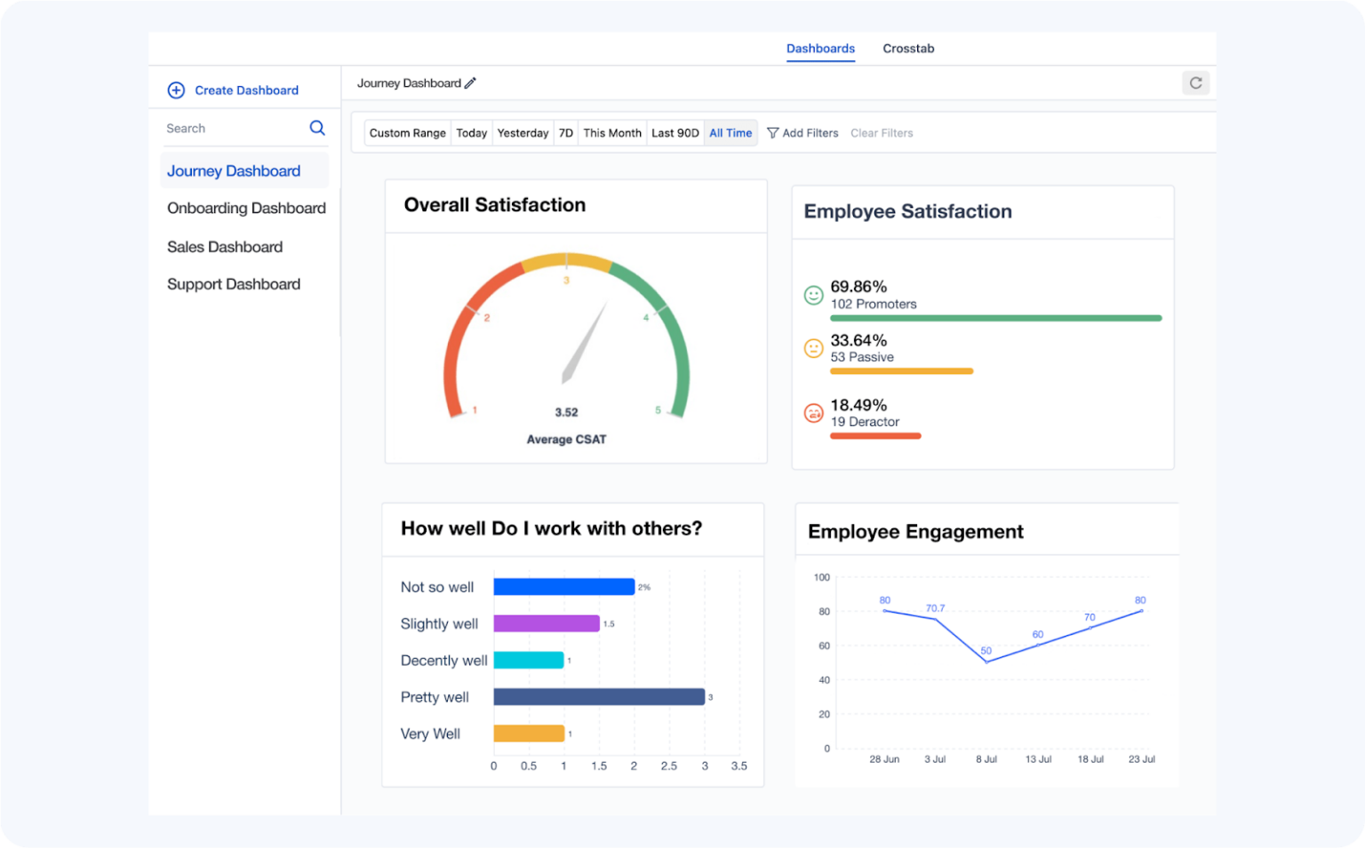Select the green smiley icon beside Promoters
Viewport: 1365px width, 848px height.
click(814, 295)
